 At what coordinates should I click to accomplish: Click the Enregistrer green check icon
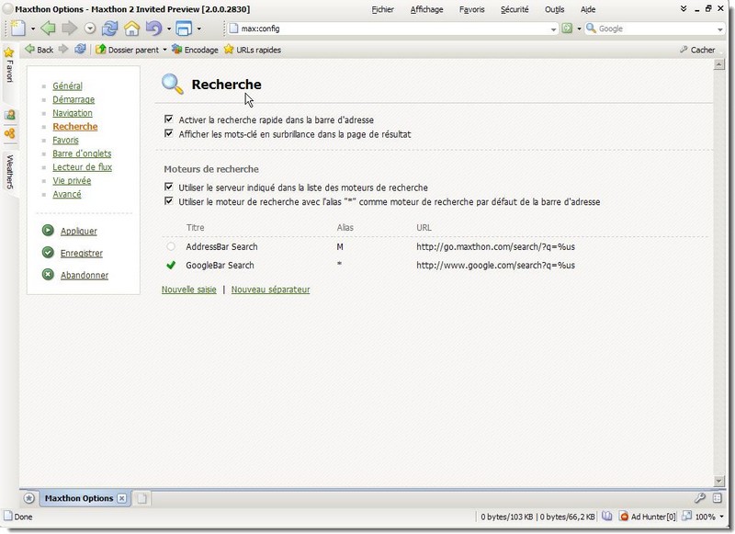[48, 252]
